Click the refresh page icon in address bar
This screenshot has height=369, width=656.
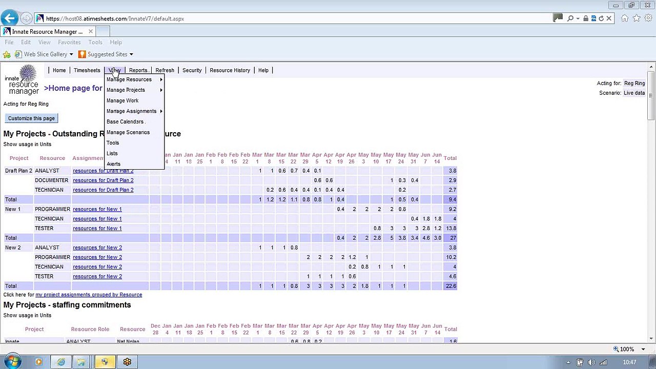coord(601,18)
